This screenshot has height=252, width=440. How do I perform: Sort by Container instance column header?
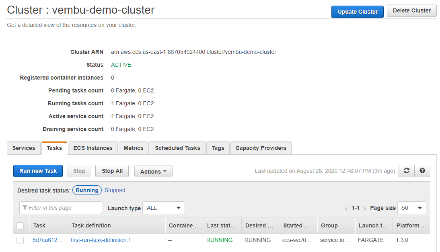pyautogui.click(x=183, y=225)
